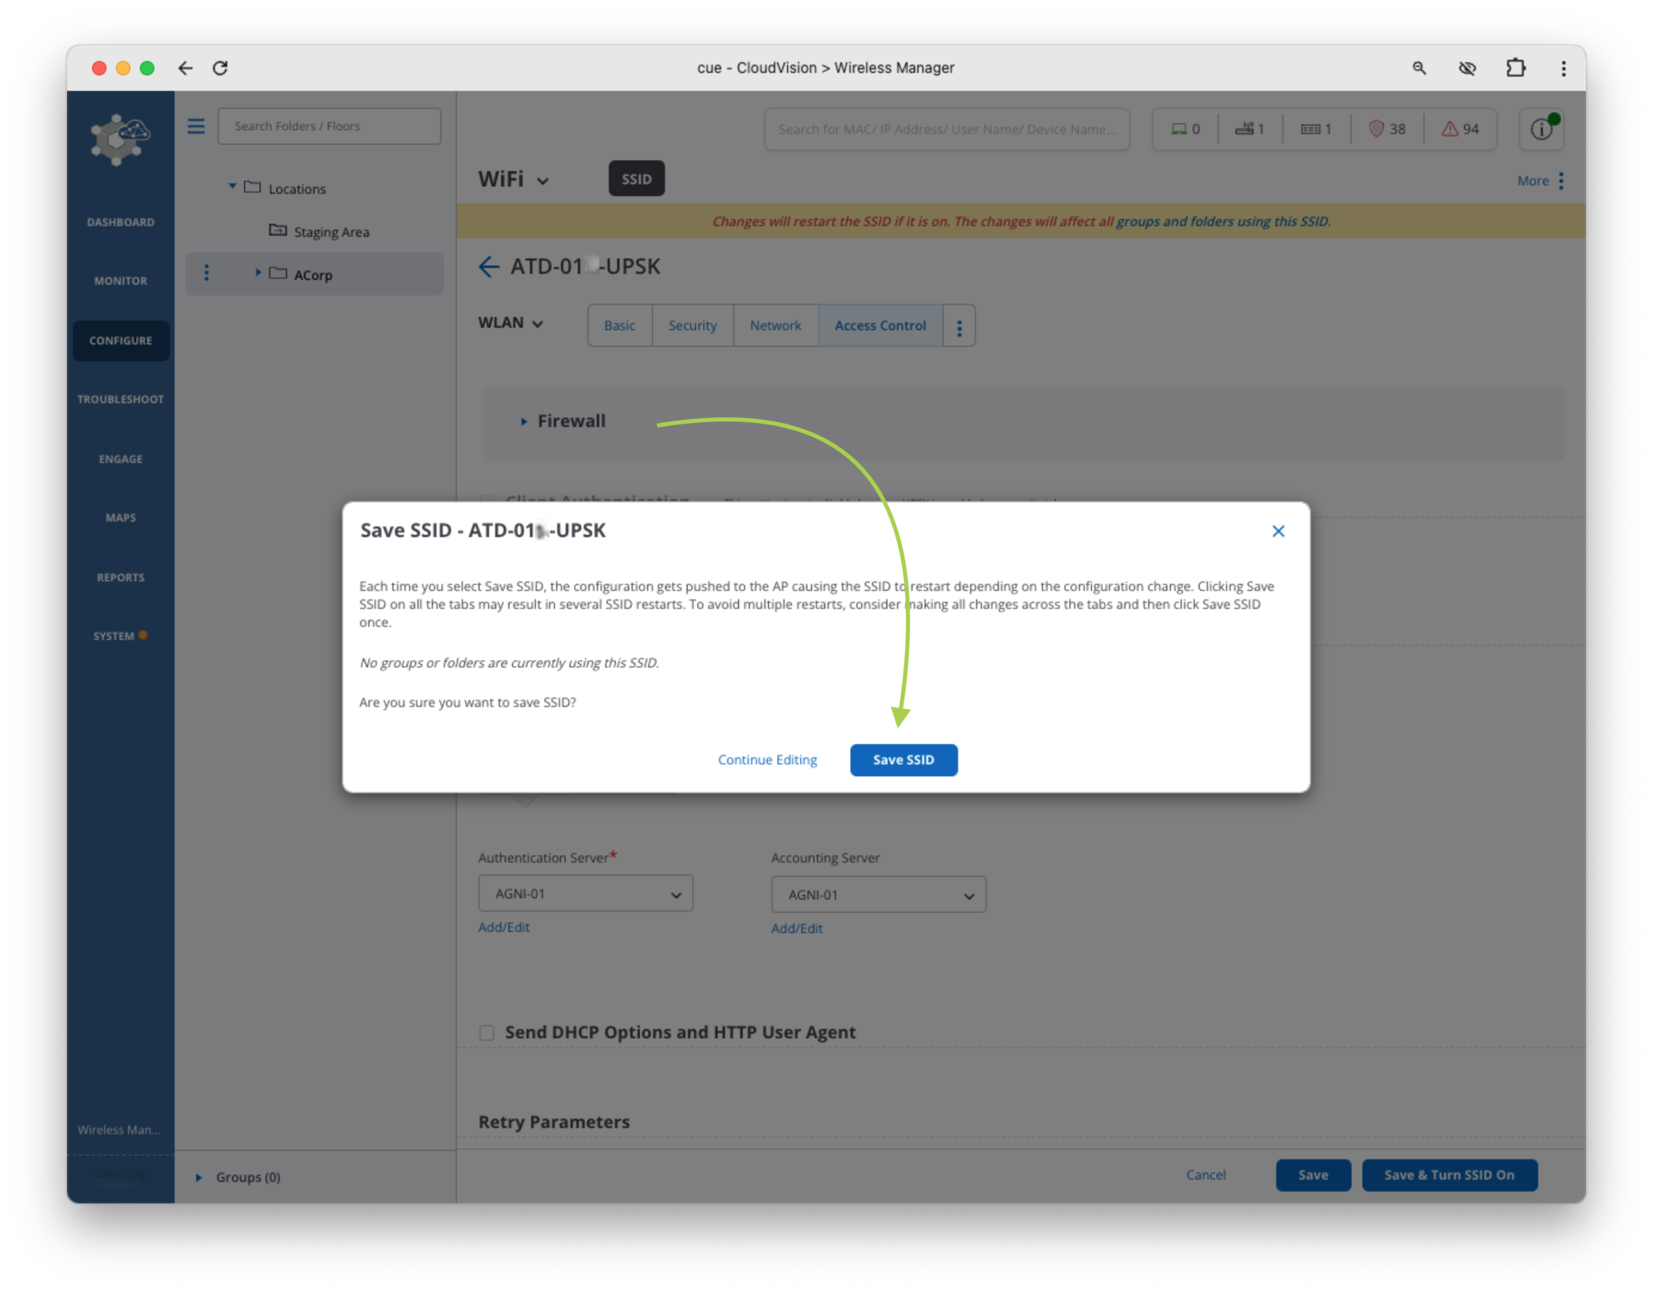Click the browser back arrow

[x=185, y=68]
